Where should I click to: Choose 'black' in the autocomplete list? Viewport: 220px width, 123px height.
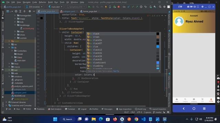[123, 34]
